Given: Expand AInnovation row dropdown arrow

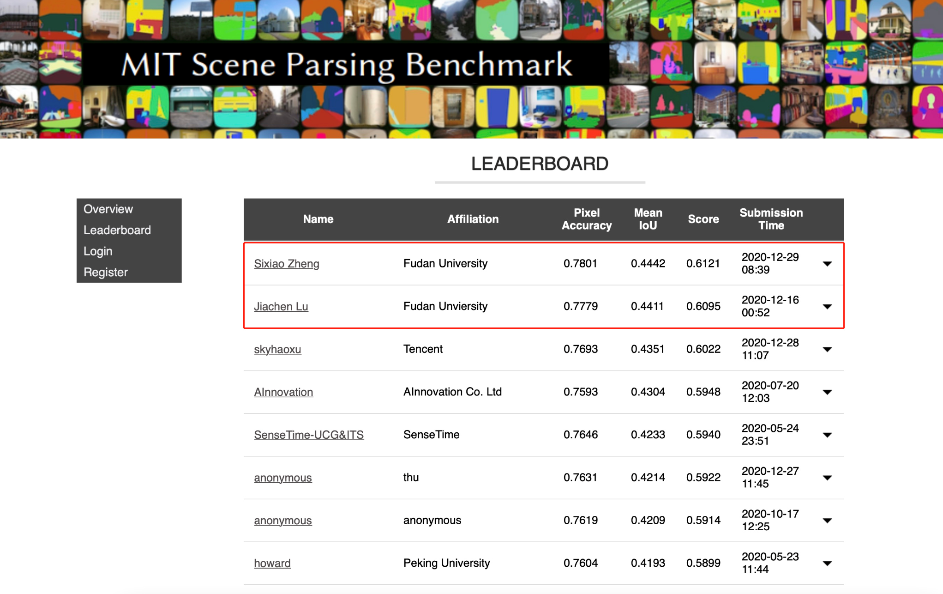Looking at the screenshot, I should 827,392.
